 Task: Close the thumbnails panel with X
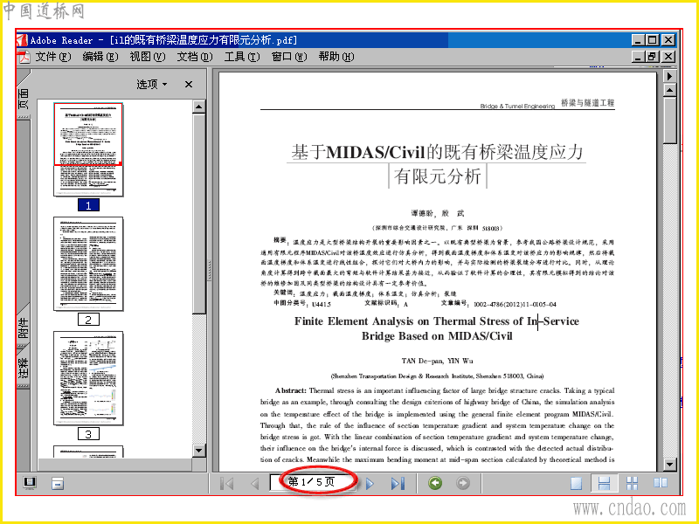click(x=189, y=84)
